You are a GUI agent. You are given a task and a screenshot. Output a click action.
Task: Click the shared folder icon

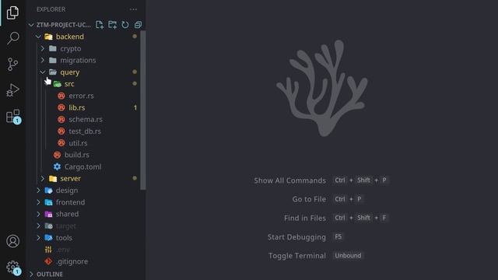48,214
